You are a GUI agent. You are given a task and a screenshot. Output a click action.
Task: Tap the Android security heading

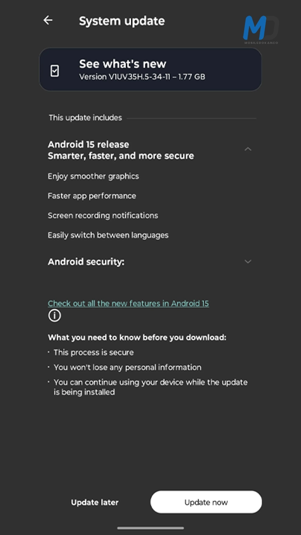tap(86, 262)
